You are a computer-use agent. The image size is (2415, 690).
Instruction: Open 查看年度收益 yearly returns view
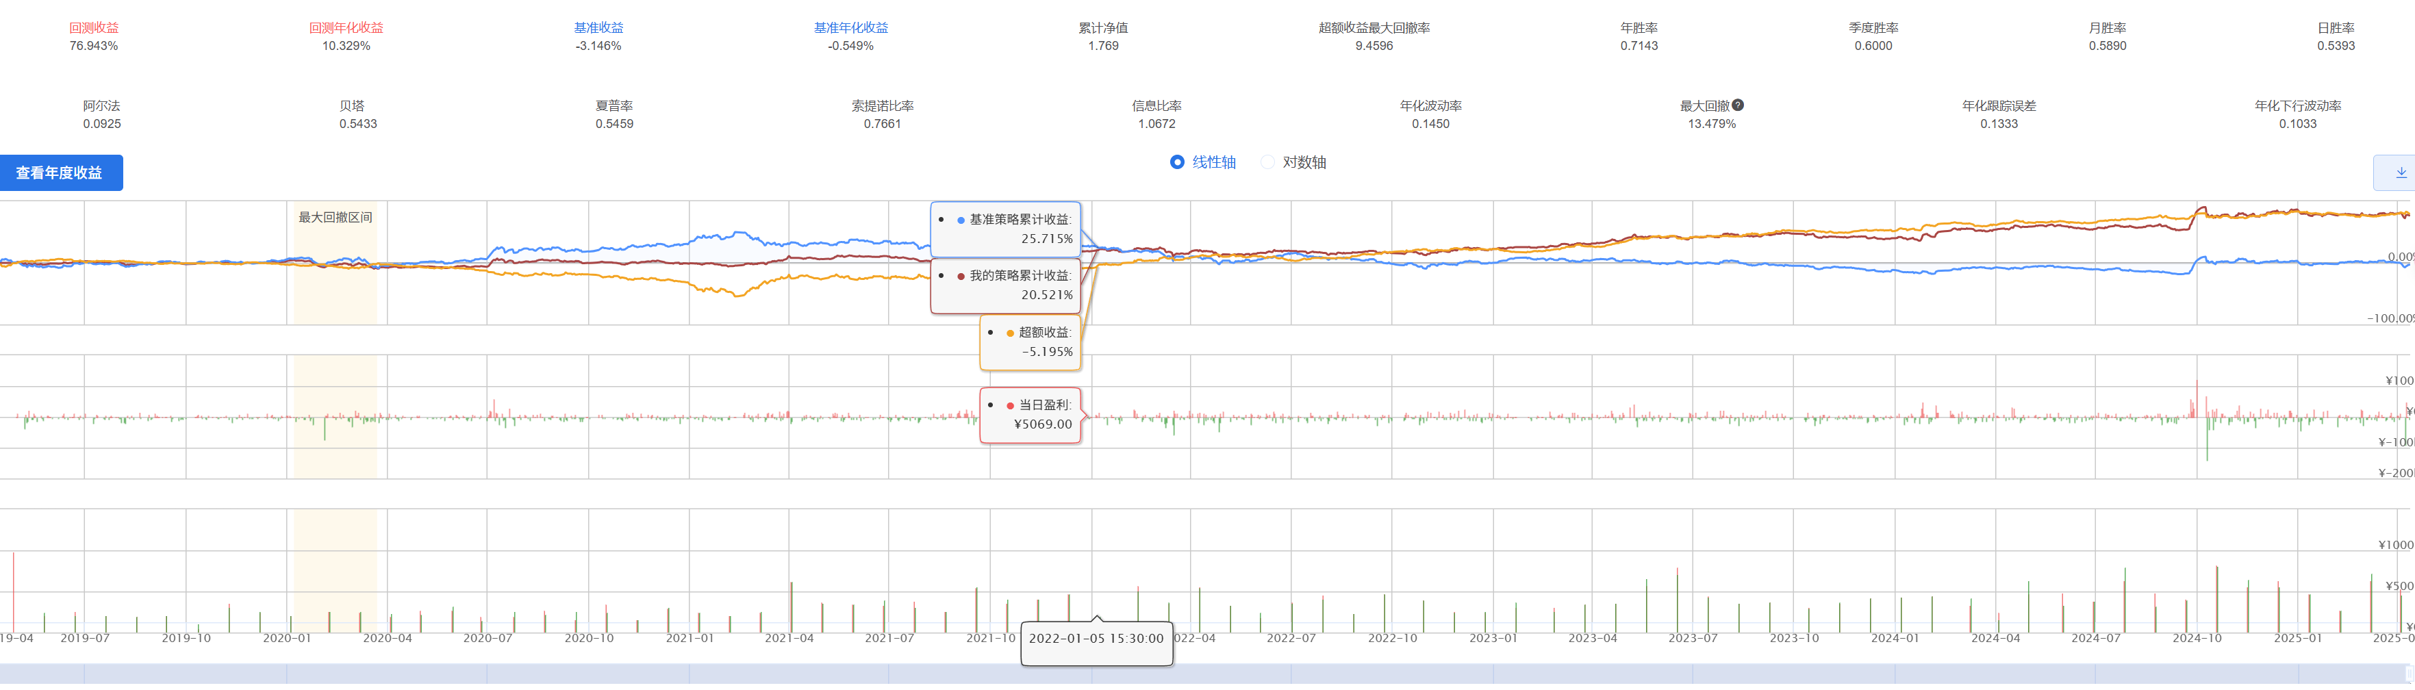(60, 172)
